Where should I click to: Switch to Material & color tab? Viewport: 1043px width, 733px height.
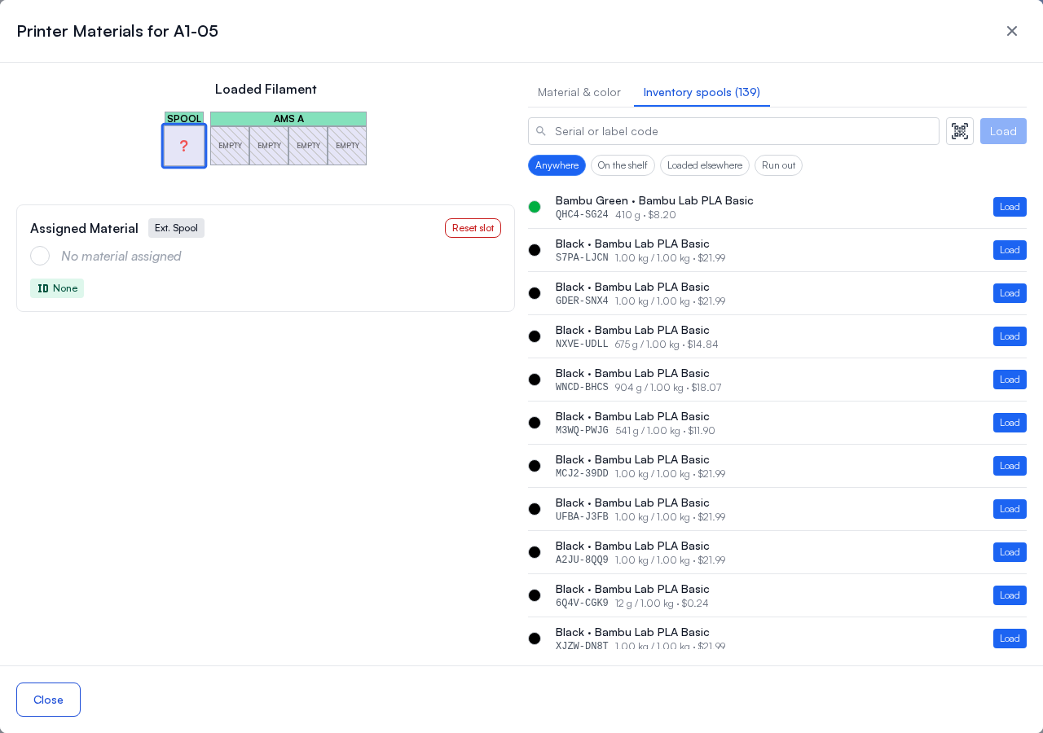coord(579,92)
